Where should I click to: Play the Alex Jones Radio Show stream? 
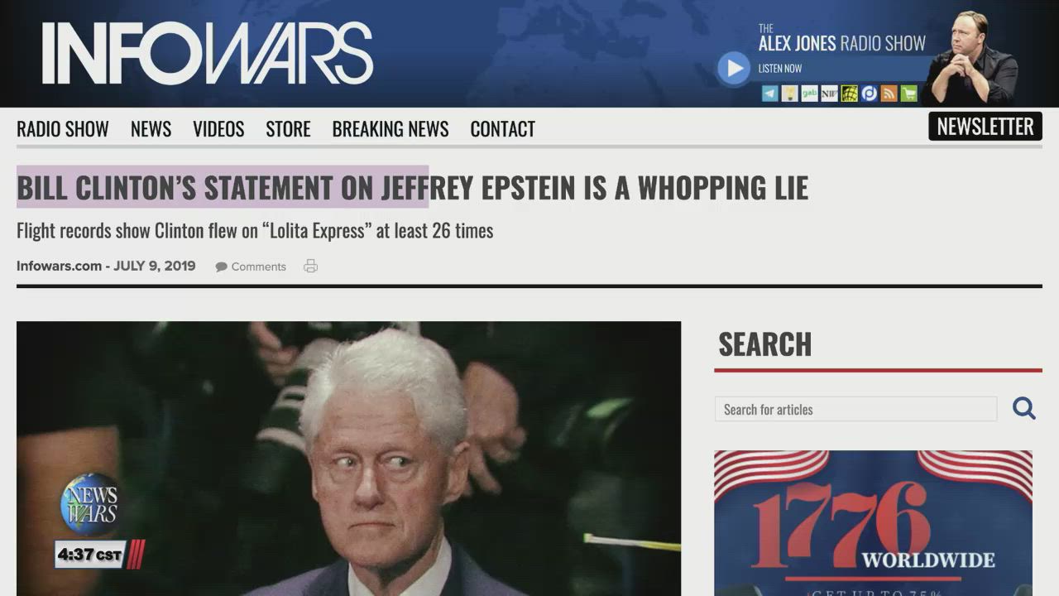[x=734, y=69]
